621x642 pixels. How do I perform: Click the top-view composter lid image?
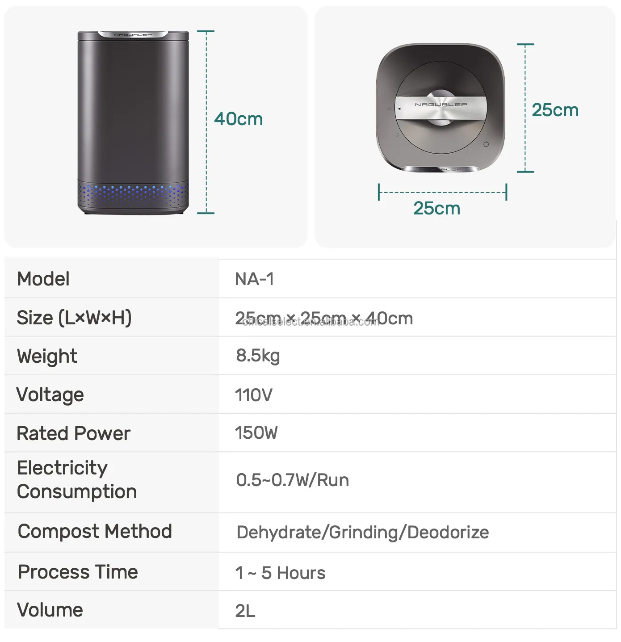click(441, 108)
